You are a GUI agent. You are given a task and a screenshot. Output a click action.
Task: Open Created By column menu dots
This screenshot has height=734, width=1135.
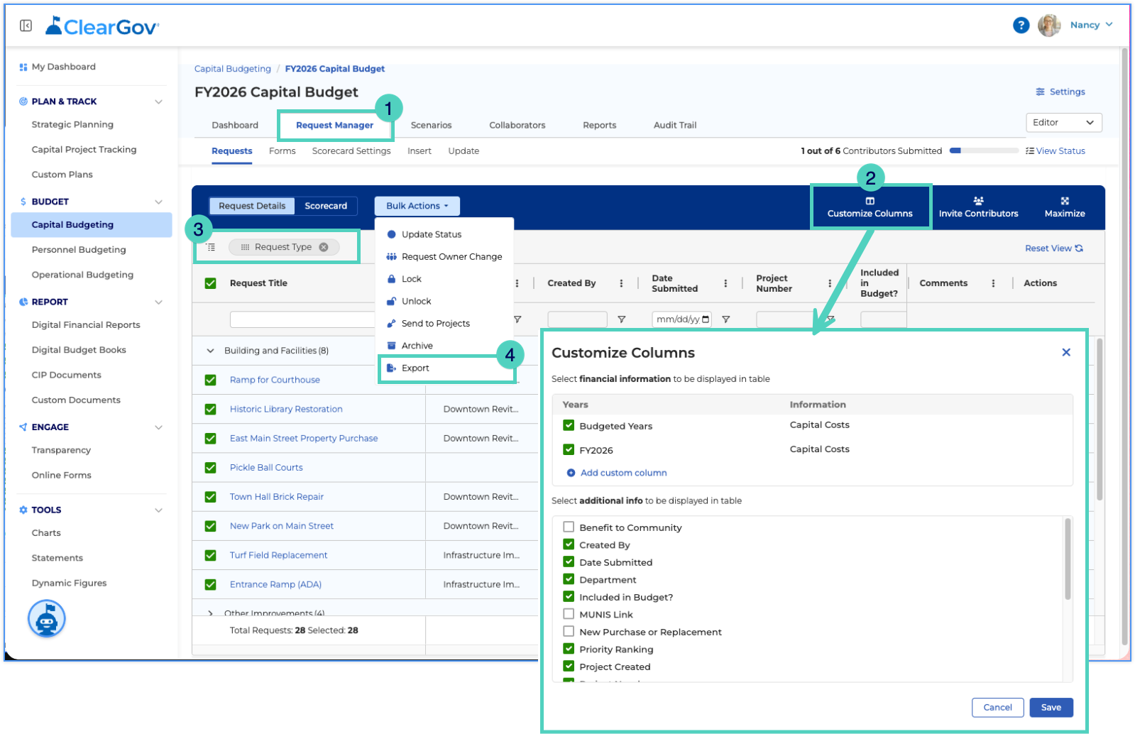621,283
